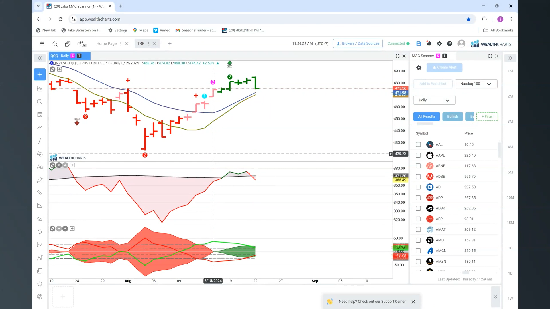This screenshot has height=309, width=550.
Task: Expand the bottom panel double-down chevron
Action: (495, 297)
